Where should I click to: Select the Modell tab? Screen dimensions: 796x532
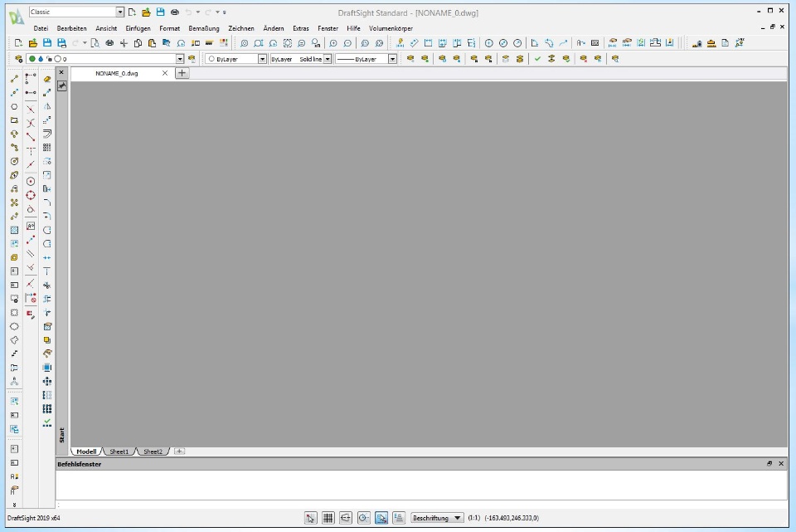tap(86, 451)
